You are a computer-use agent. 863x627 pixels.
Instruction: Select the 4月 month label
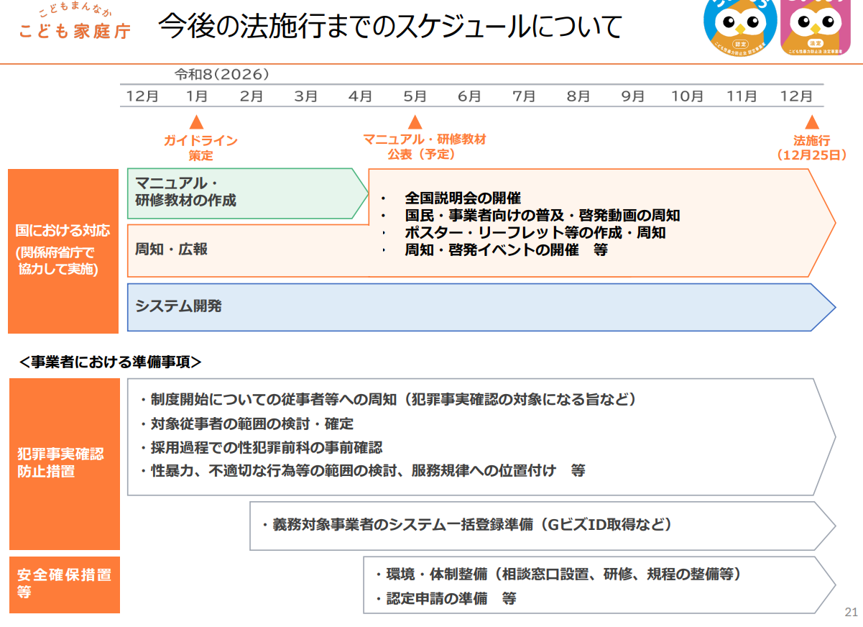360,96
